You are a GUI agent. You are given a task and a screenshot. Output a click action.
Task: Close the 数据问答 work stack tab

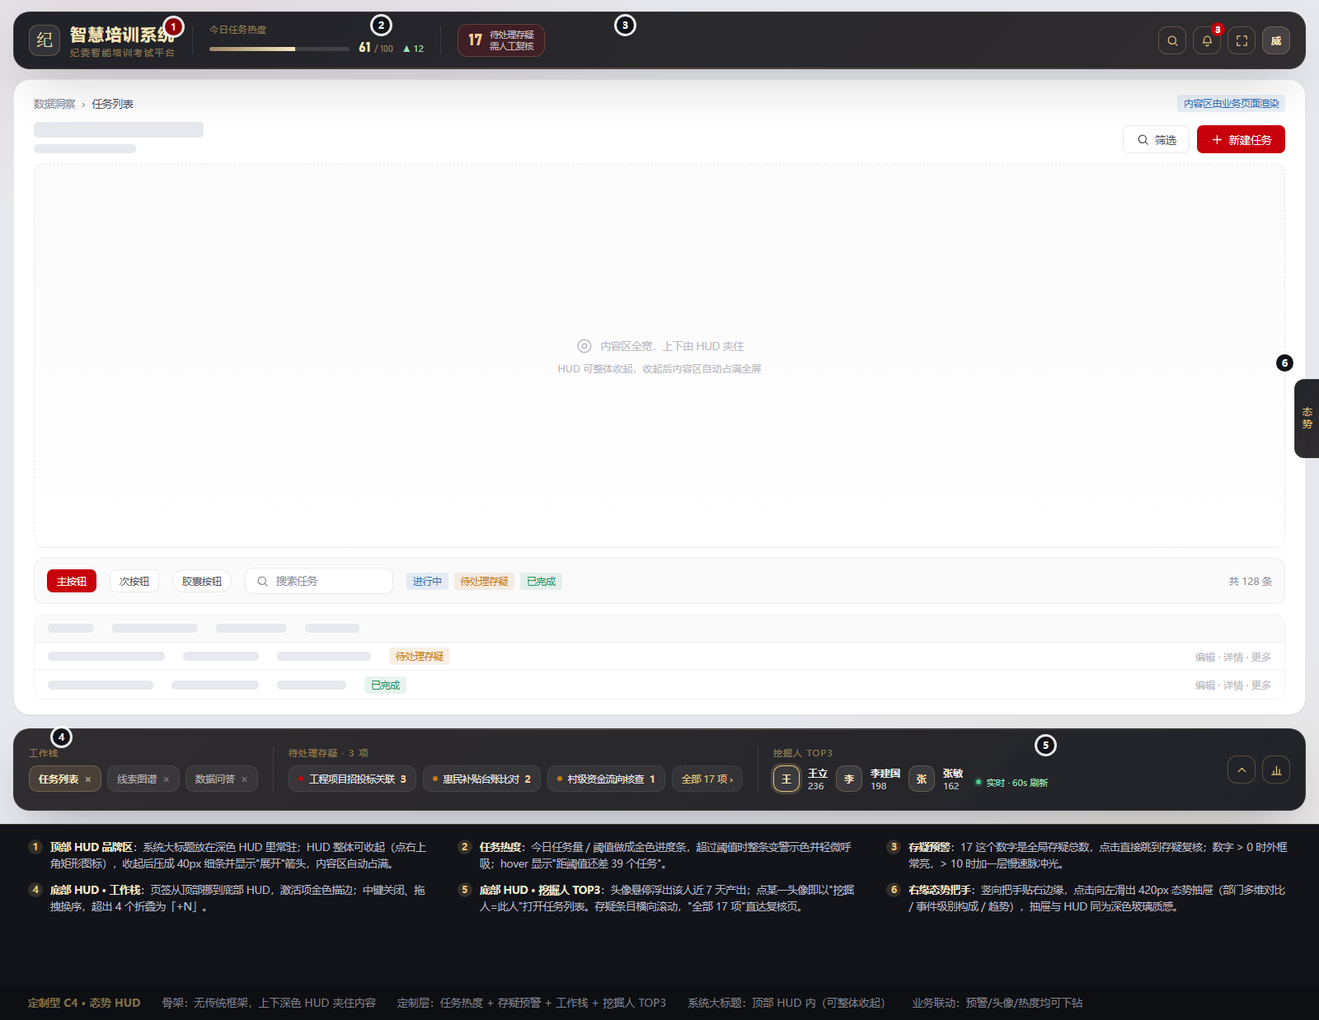[x=245, y=779]
